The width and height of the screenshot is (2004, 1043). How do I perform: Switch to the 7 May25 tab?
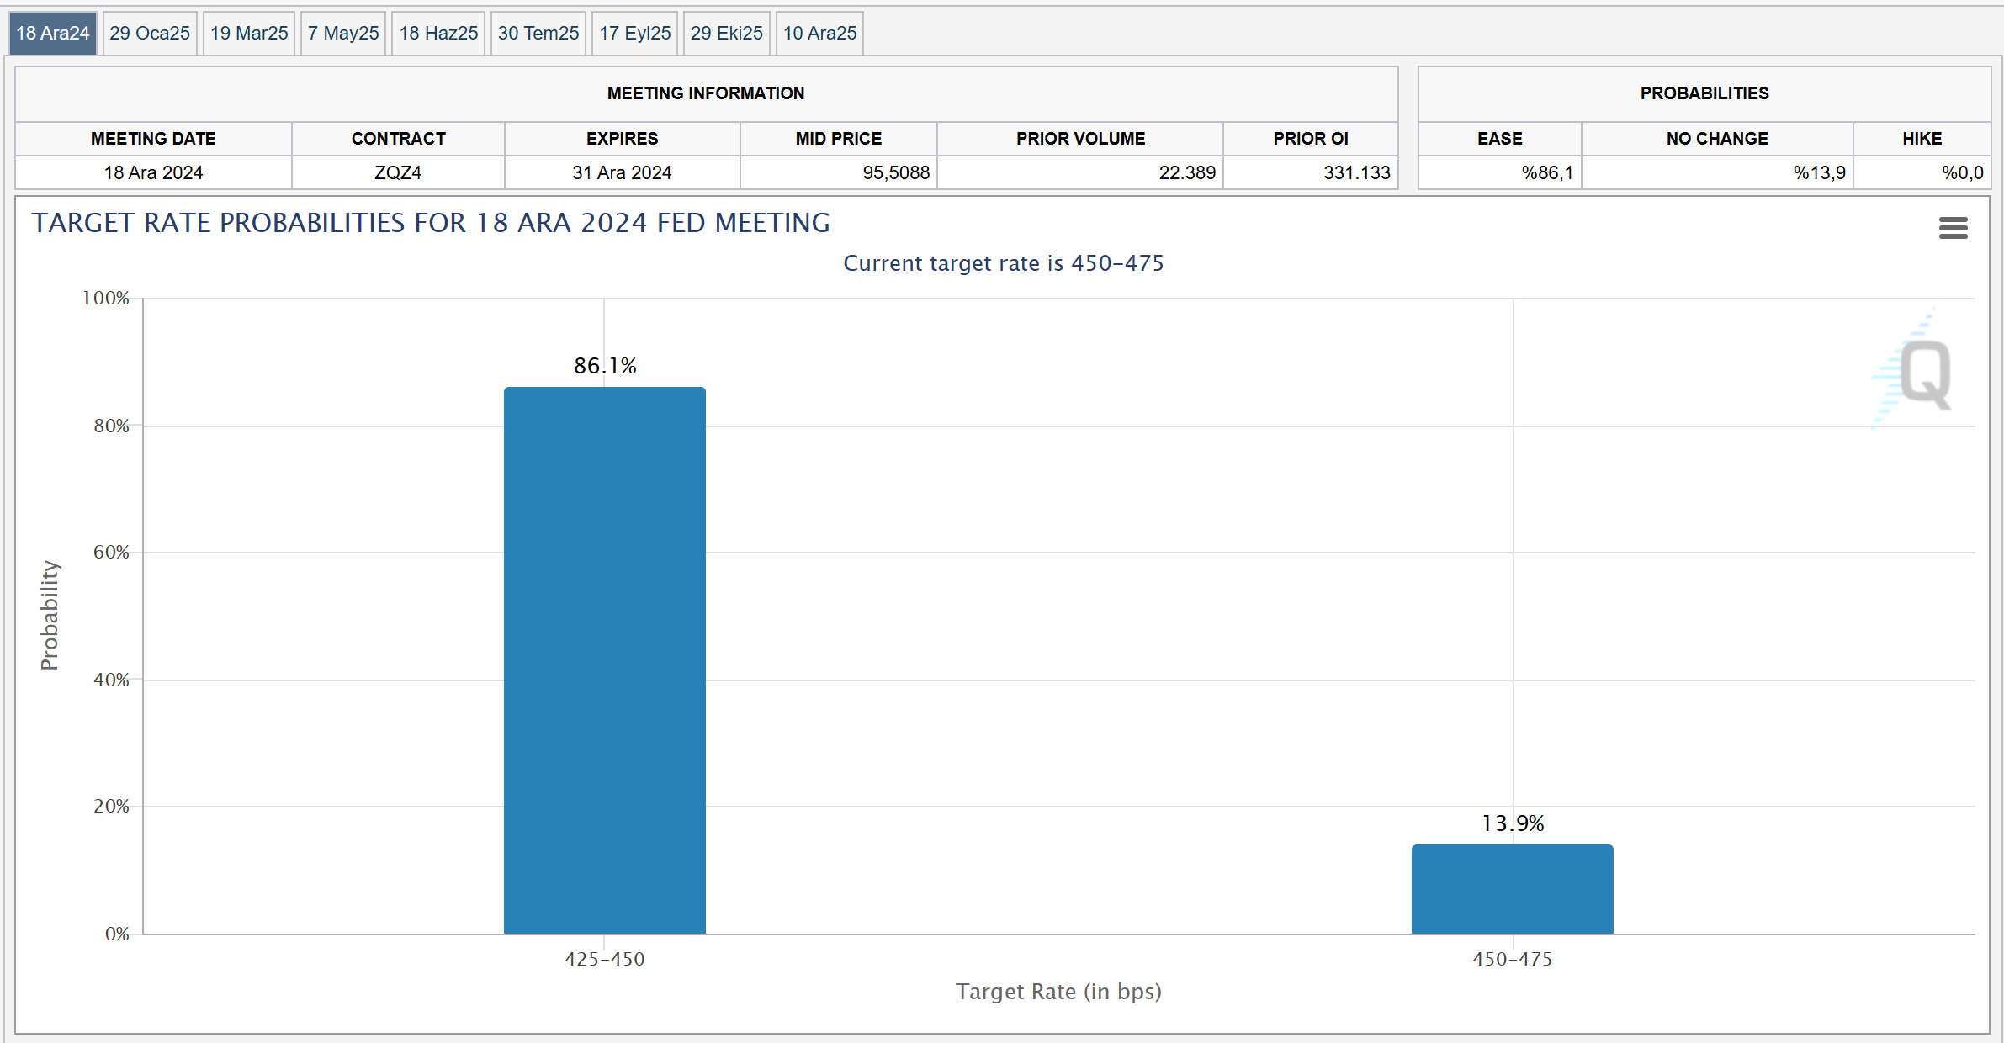[x=343, y=34]
